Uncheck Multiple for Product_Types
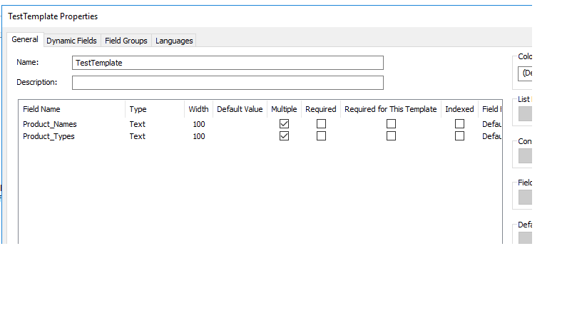This screenshot has width=582, height=328. click(x=284, y=136)
